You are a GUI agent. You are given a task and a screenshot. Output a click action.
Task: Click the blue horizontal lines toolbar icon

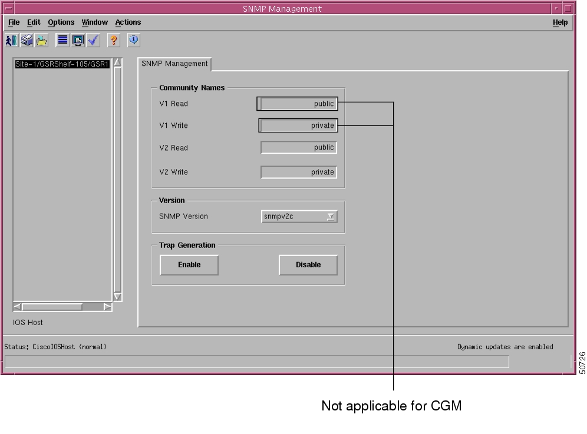(x=62, y=40)
